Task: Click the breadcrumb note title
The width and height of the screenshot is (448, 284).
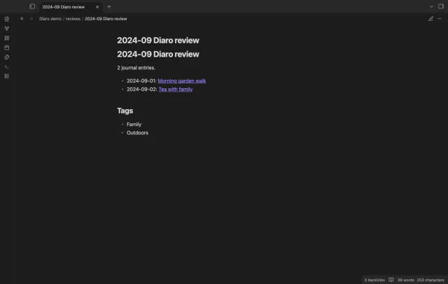Action: [x=106, y=19]
